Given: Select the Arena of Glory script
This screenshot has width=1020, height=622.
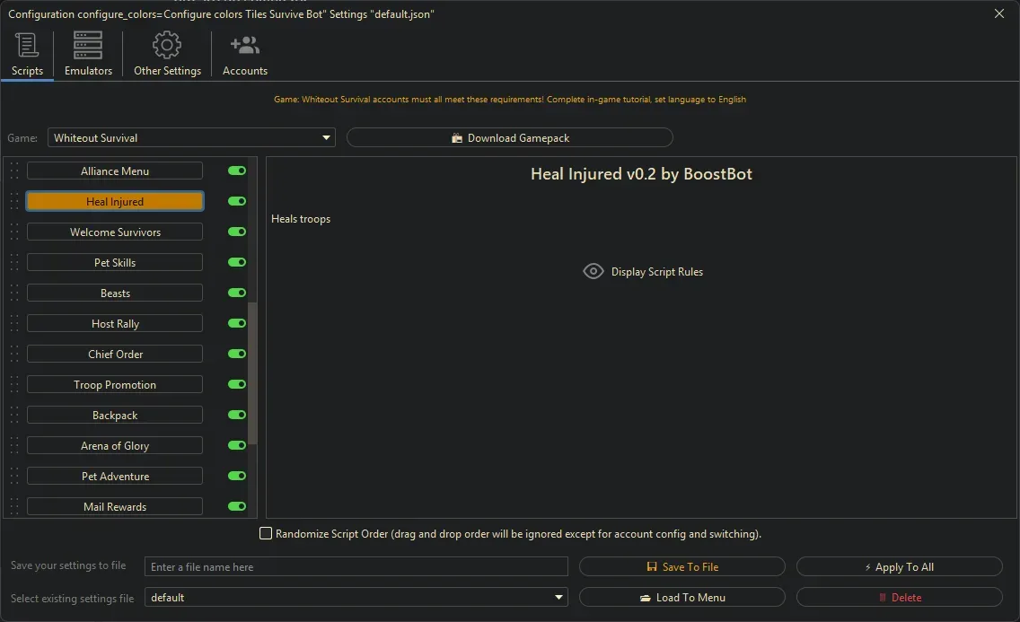Looking at the screenshot, I should click(115, 446).
